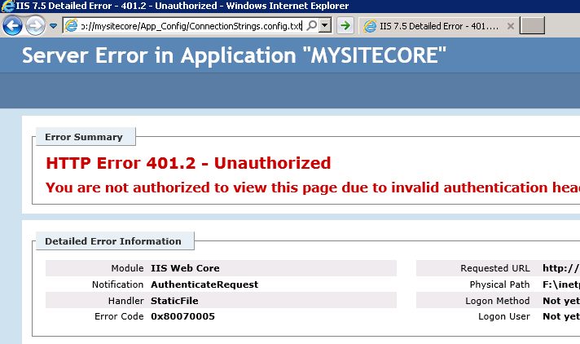Click the 'IIS Web Core' module value
The height and width of the screenshot is (344, 580).
coord(185,268)
